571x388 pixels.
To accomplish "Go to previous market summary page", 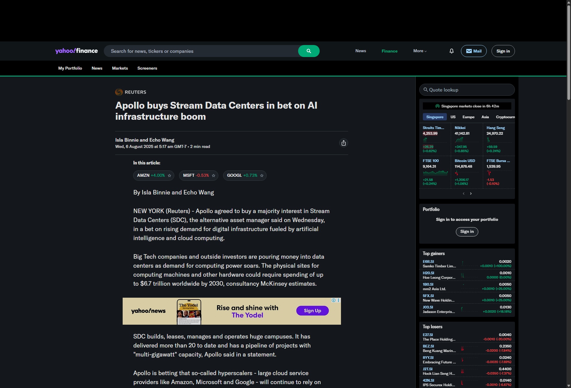I will pyautogui.click(x=464, y=194).
